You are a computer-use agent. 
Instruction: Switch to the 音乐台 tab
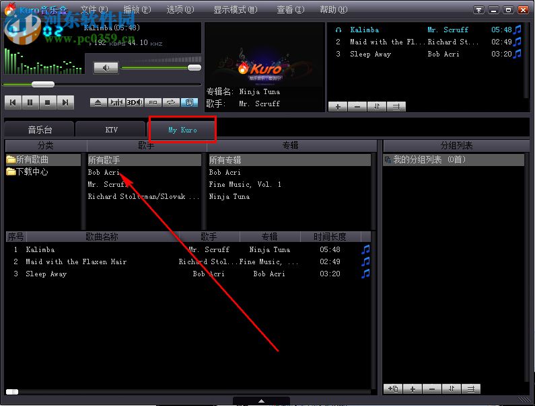pyautogui.click(x=40, y=130)
